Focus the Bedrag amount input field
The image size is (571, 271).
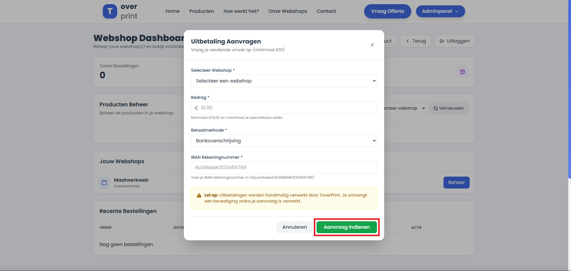pyautogui.click(x=286, y=108)
